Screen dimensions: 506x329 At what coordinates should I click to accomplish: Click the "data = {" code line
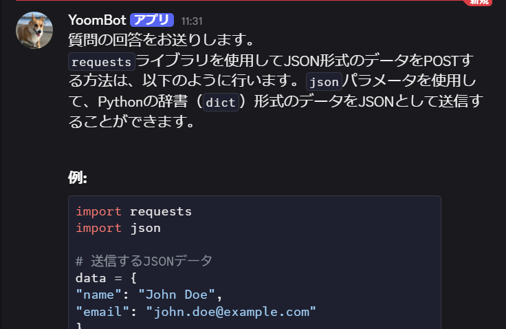pos(107,278)
